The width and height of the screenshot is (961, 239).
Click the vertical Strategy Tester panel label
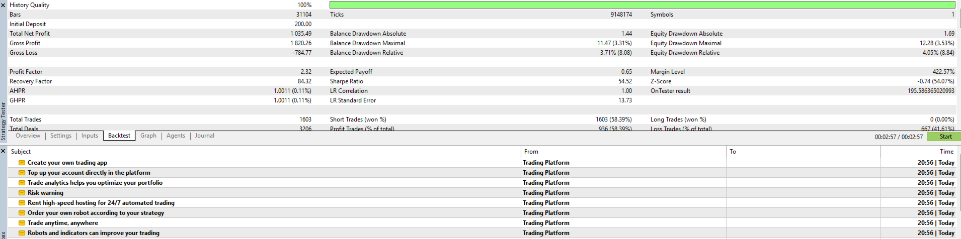point(3,122)
